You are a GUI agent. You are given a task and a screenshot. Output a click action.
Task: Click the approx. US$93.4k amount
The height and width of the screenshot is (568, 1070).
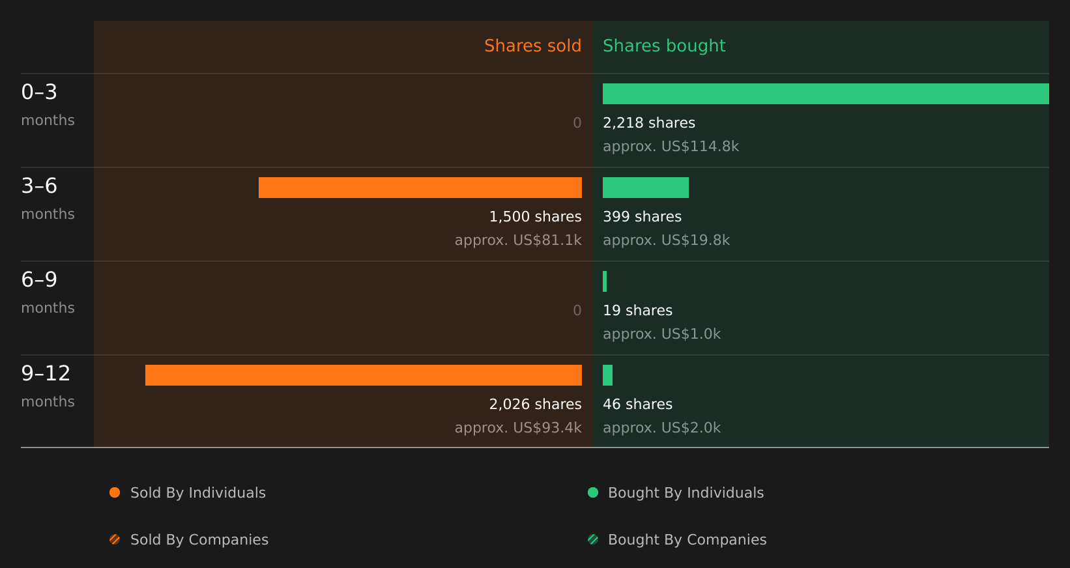(518, 427)
